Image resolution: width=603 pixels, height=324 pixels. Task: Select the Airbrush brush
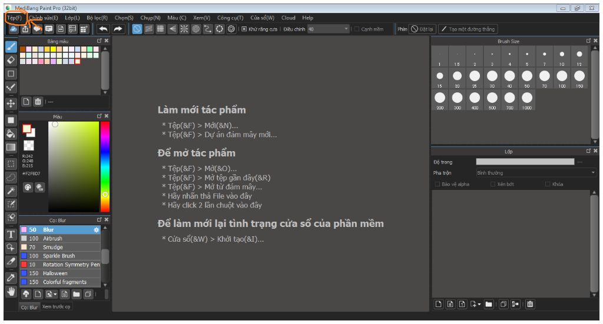point(60,238)
